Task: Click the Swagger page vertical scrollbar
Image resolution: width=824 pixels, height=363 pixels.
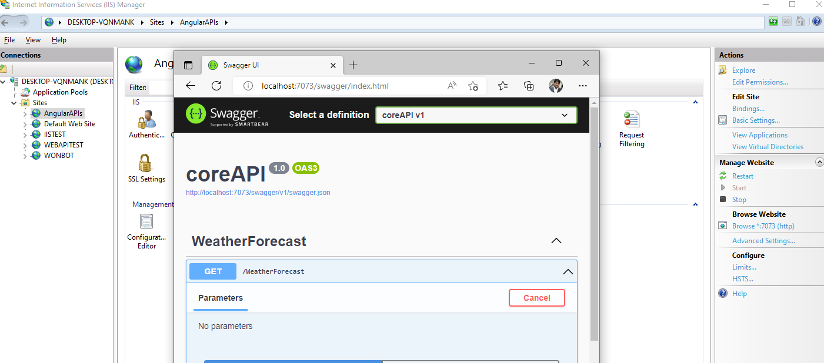Action: pos(594,223)
